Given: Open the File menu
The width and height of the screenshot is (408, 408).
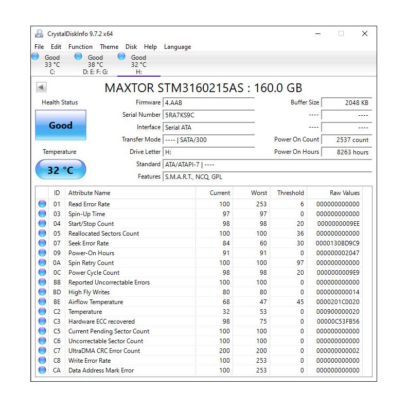Looking at the screenshot, I should pyautogui.click(x=39, y=47).
